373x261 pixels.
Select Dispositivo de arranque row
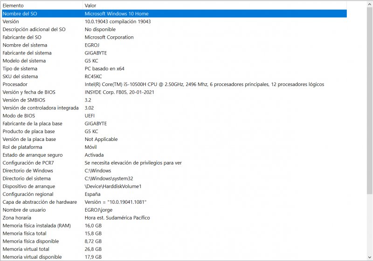[174, 186]
